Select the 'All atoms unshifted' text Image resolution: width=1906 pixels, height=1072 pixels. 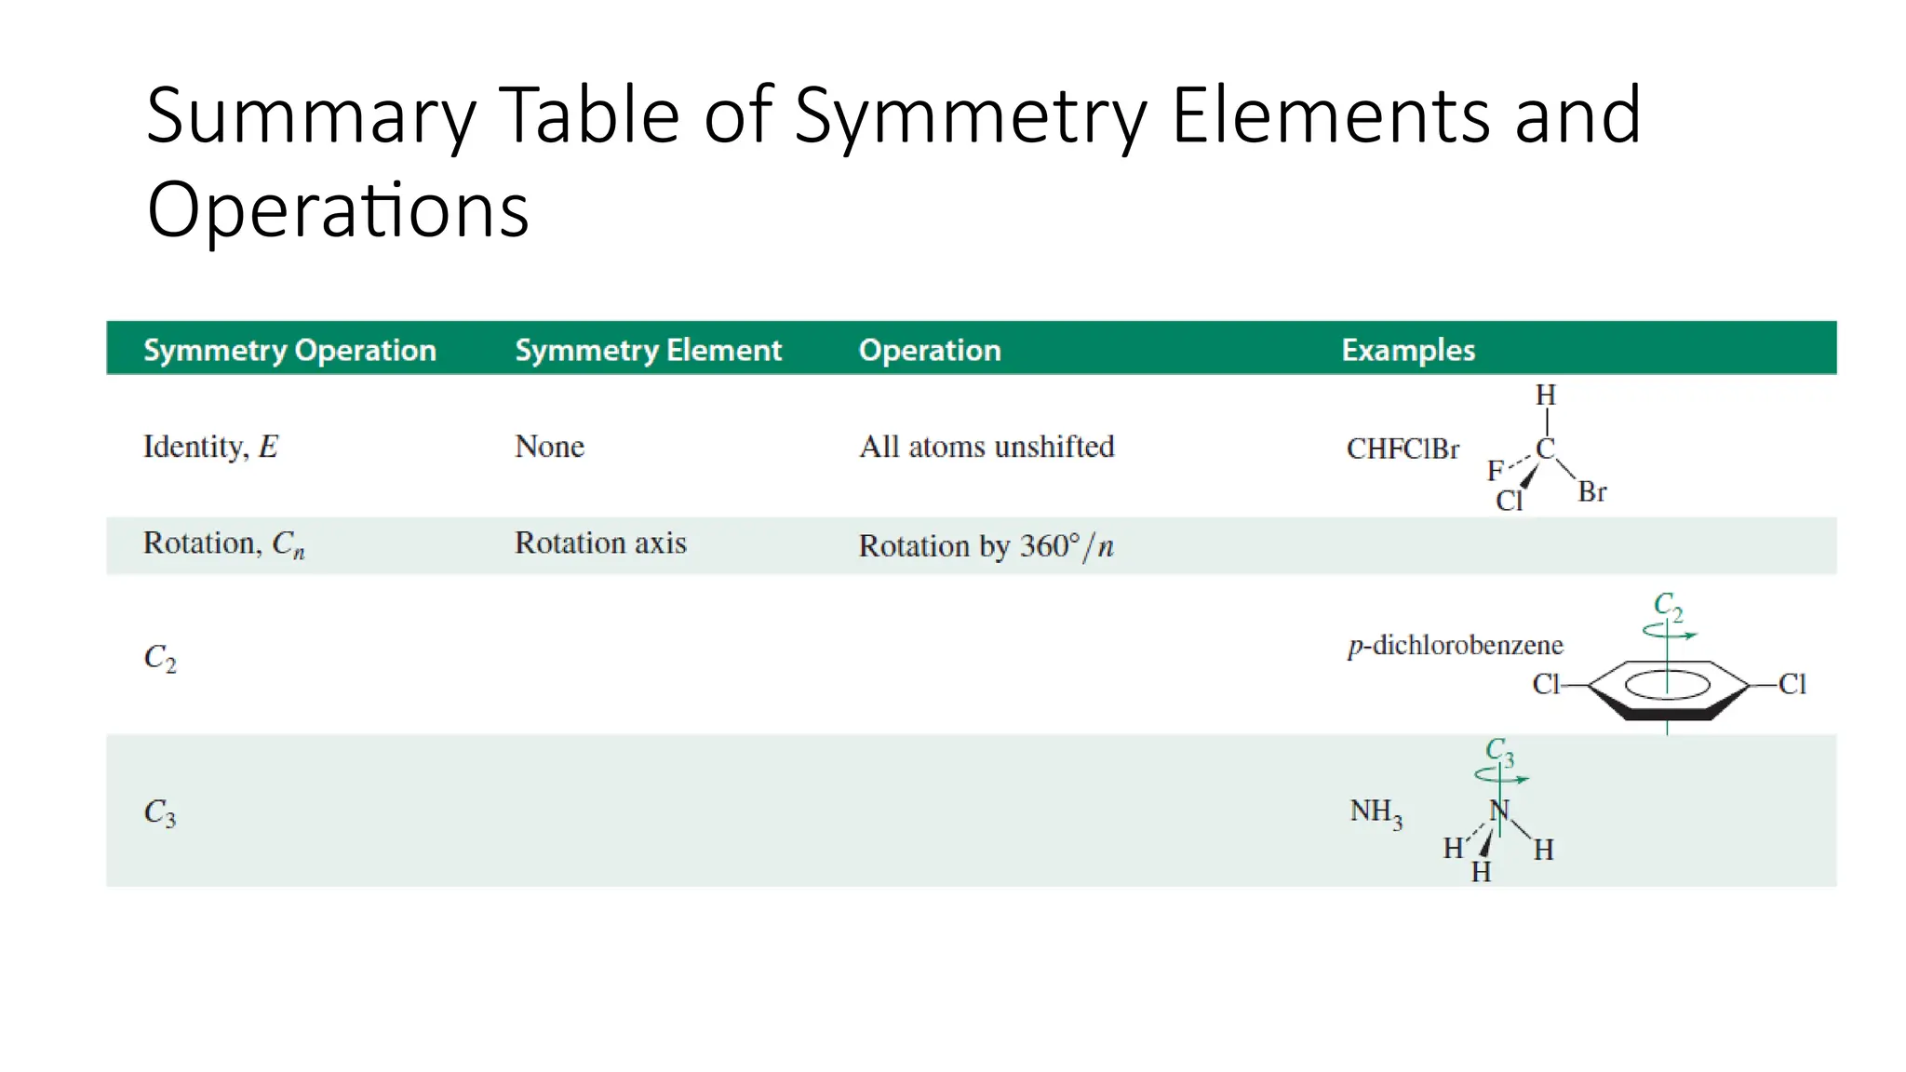click(x=987, y=447)
